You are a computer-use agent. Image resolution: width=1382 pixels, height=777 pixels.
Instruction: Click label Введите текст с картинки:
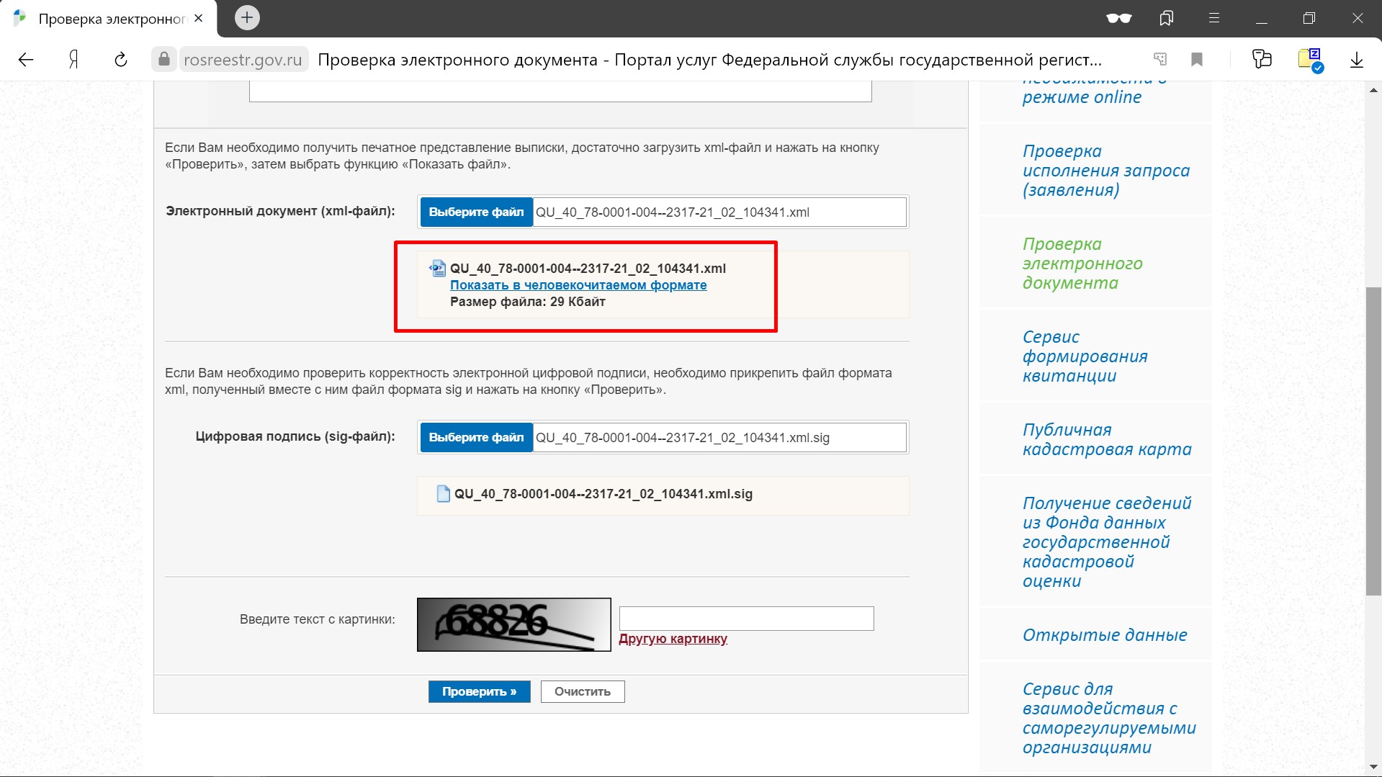pos(318,619)
